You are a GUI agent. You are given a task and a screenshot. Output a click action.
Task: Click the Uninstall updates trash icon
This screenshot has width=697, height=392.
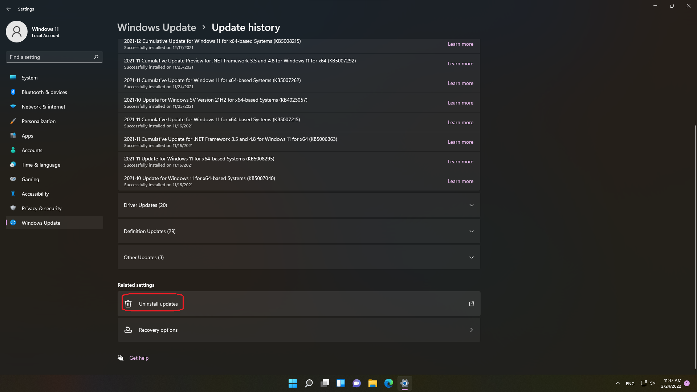[x=128, y=304]
